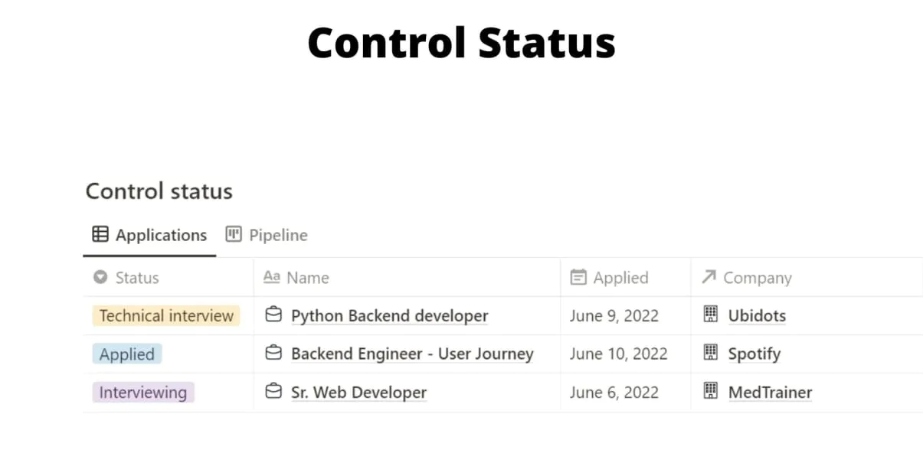923x463 pixels.
Task: Select the Applications view tab
Action: 149,235
